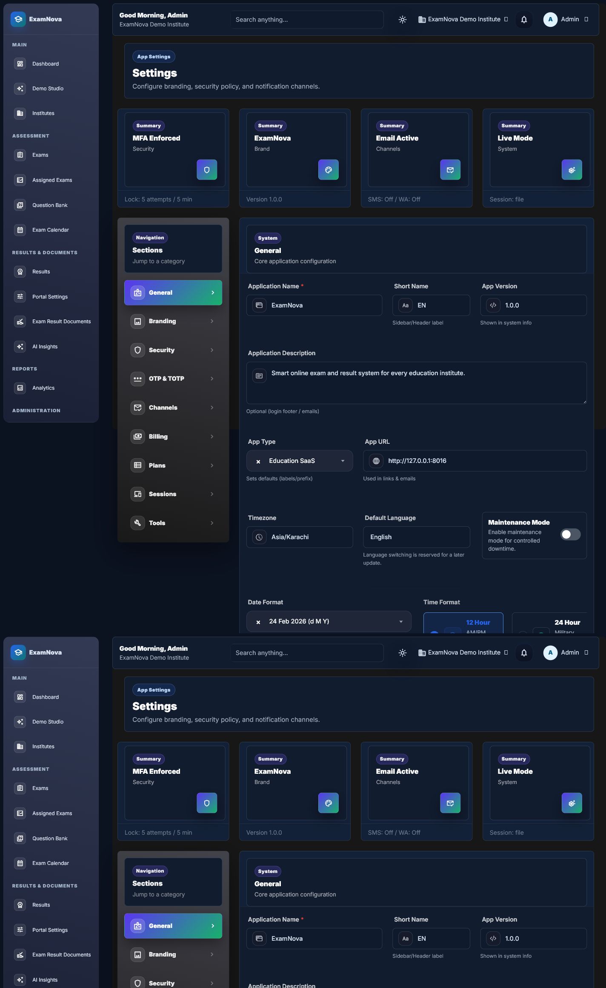Click the Portal Settings sliders icon, upper sidebar
The image size is (606, 988).
click(20, 297)
